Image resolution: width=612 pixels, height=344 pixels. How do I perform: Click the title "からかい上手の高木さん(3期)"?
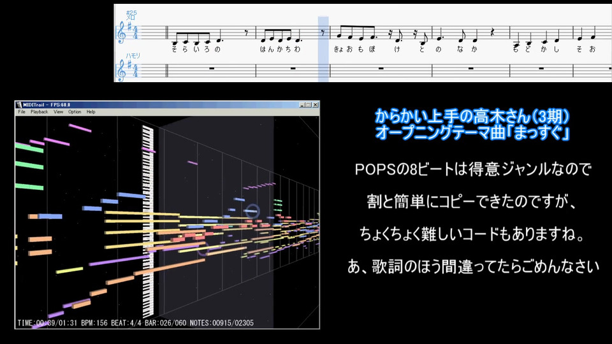pos(472,116)
